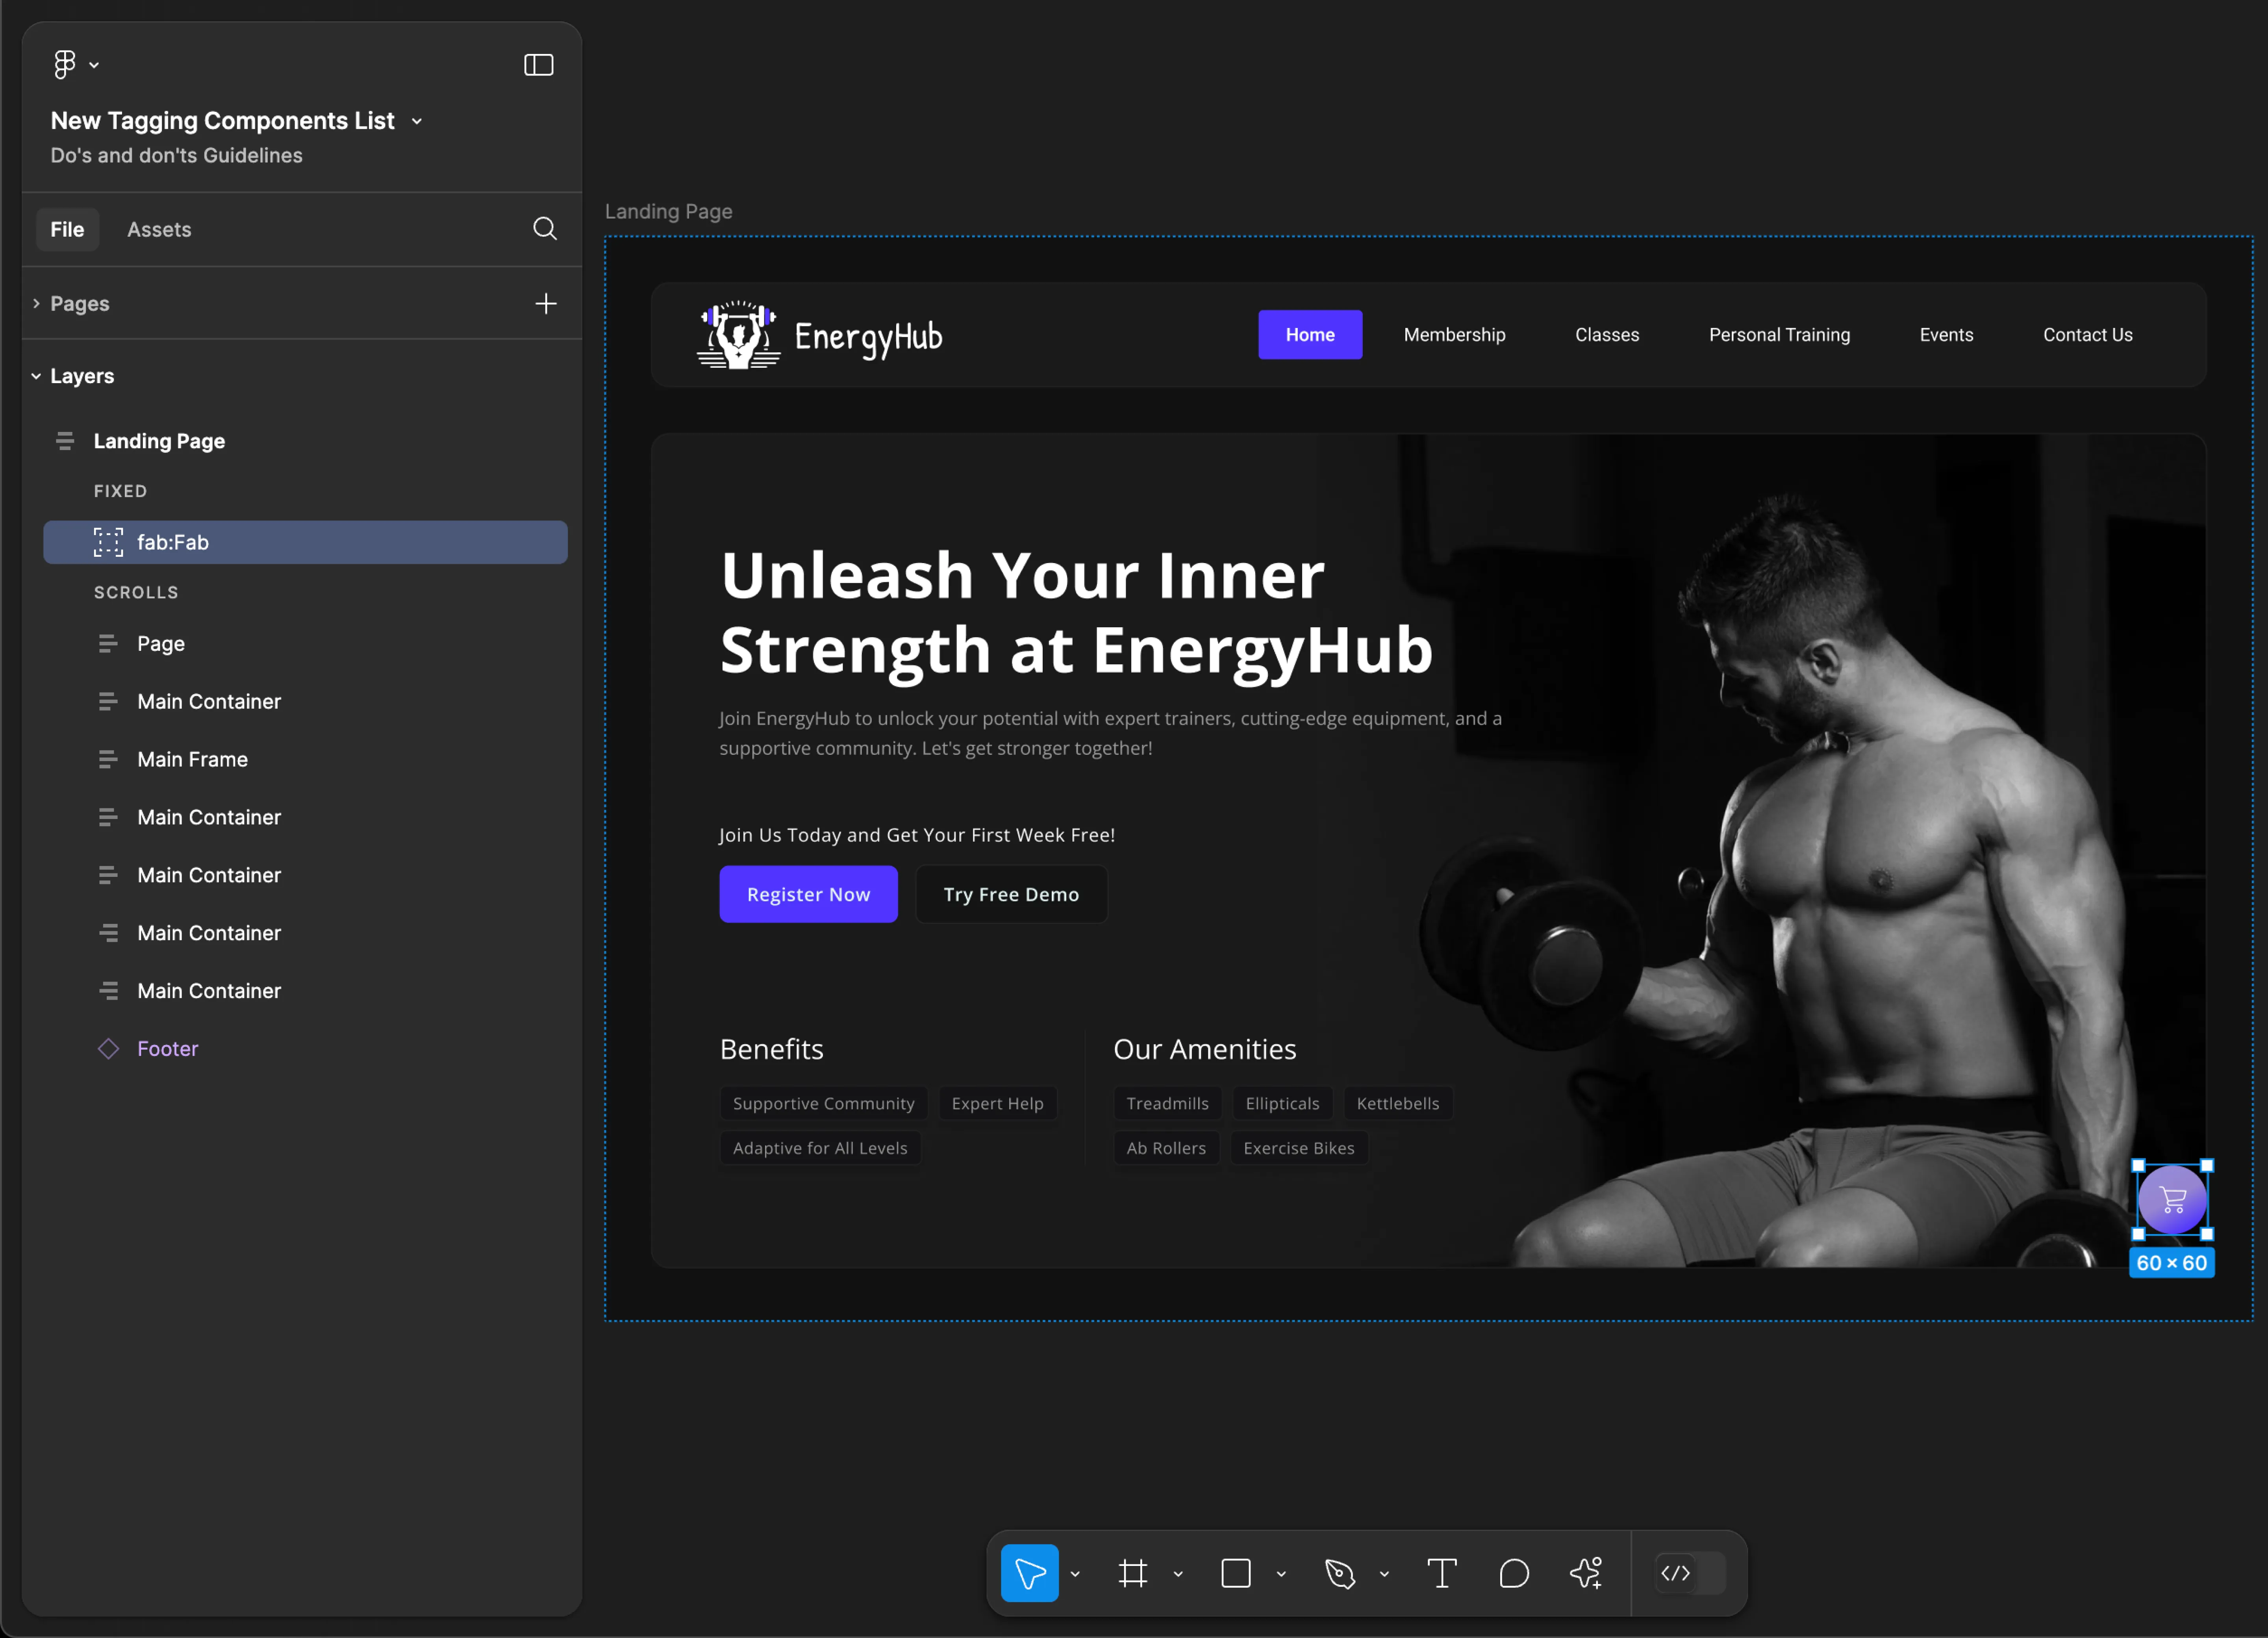Image resolution: width=2268 pixels, height=1638 pixels.
Task: Select the Text tool
Action: click(1442, 1574)
